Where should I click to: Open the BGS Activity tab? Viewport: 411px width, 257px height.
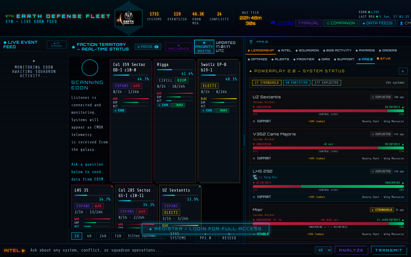coord(337,51)
